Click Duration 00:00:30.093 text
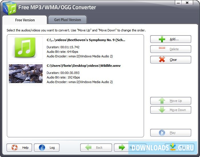Screen dimensions: 200x157 click(63, 73)
